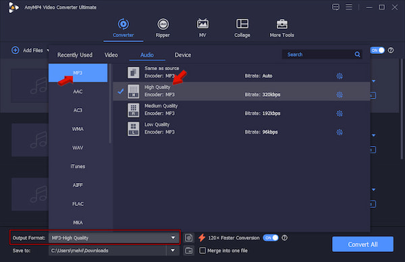Click the second audio file thumbnail
405x262 pixels.
pyautogui.click(x=30, y=140)
